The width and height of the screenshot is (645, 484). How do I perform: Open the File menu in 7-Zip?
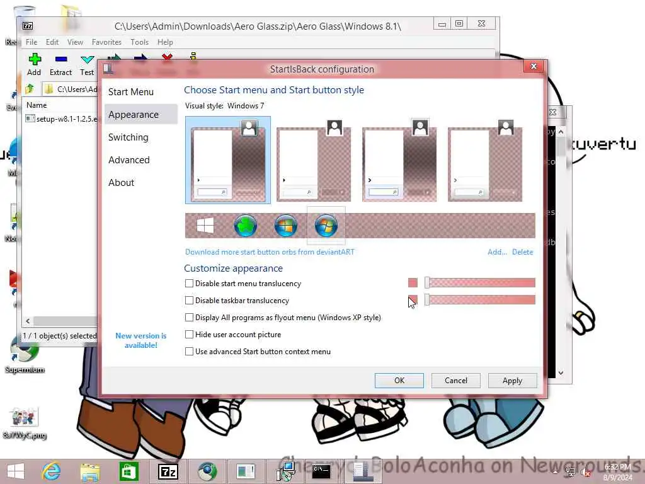click(31, 42)
